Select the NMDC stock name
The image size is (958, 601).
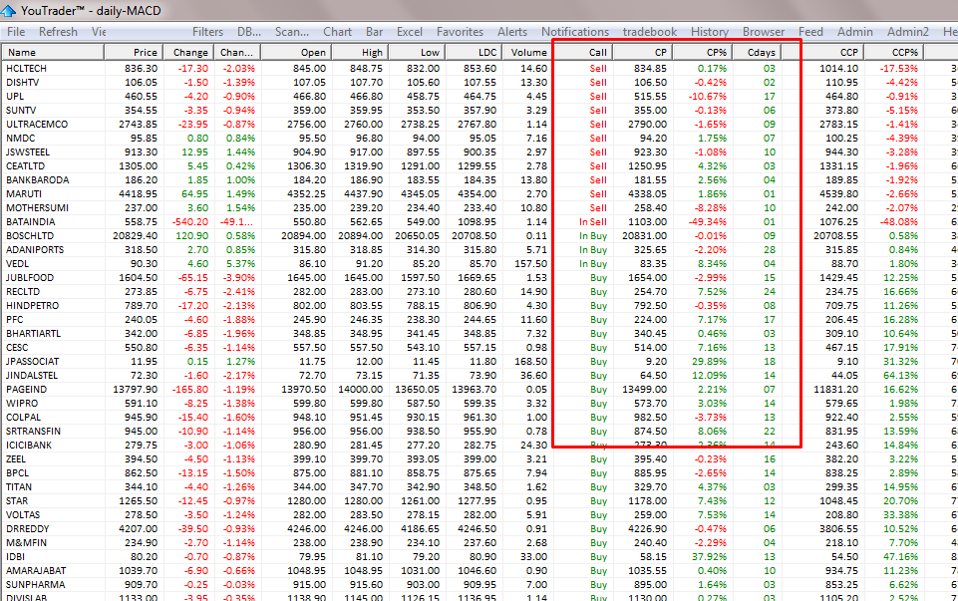click(20, 139)
